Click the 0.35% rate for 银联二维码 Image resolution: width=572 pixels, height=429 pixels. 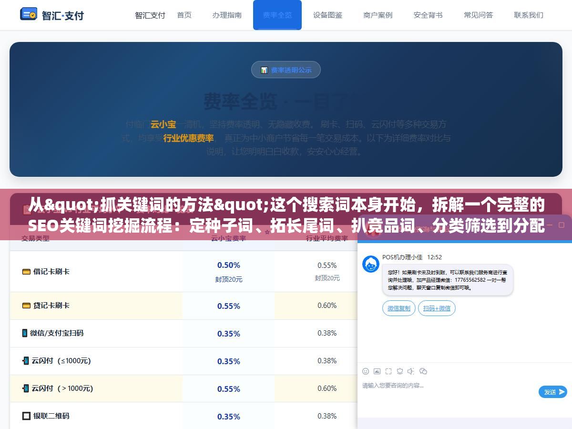pos(229,417)
